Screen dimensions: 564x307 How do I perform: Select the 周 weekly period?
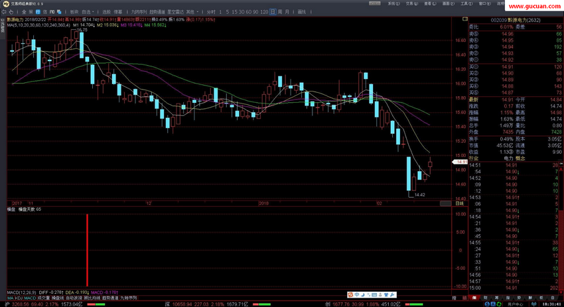280,12
